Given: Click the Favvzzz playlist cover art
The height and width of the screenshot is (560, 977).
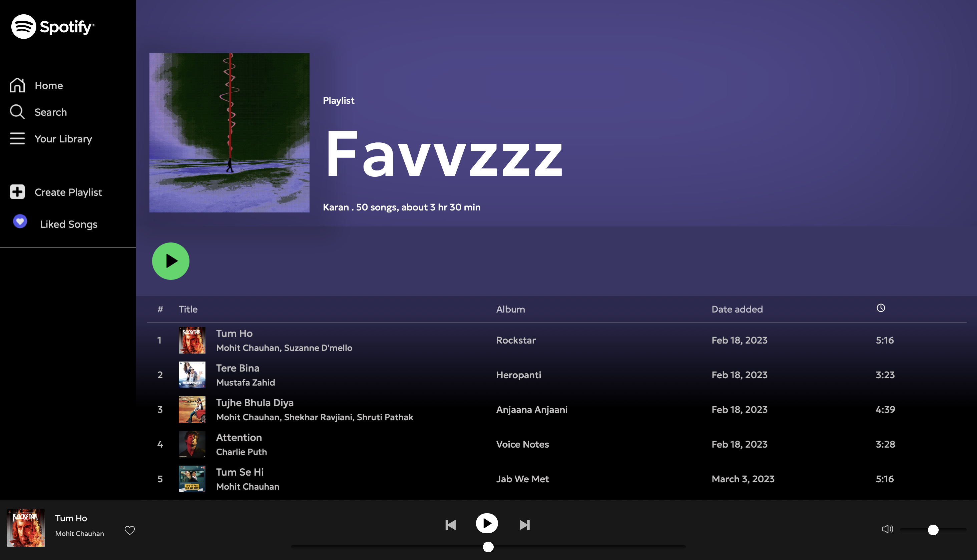Looking at the screenshot, I should 229,133.
